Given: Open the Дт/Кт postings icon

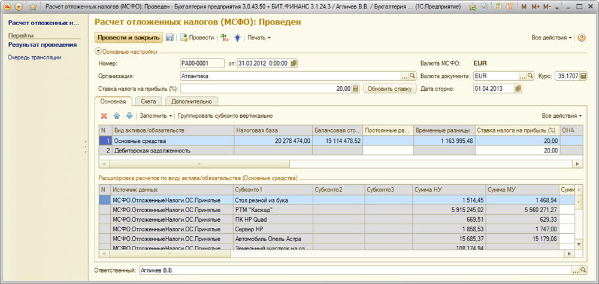Looking at the screenshot, I should (x=225, y=38).
